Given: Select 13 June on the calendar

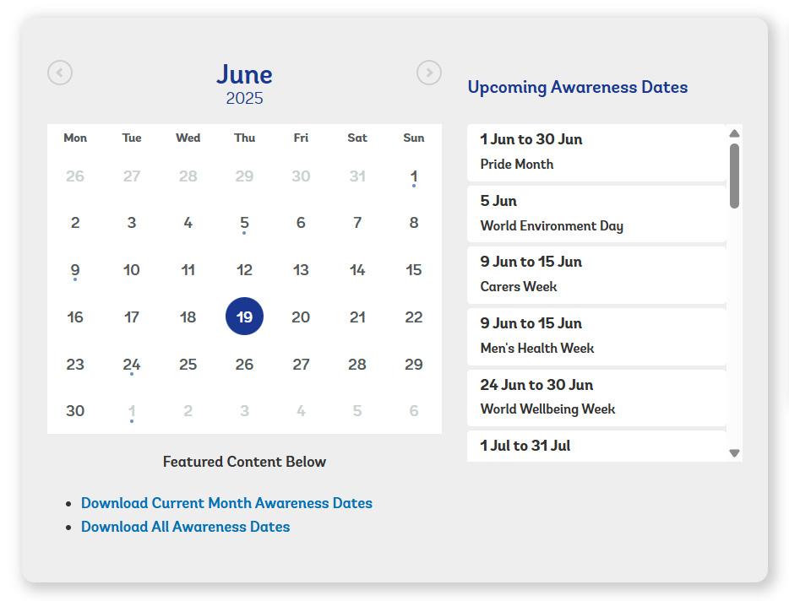Looking at the screenshot, I should [301, 270].
